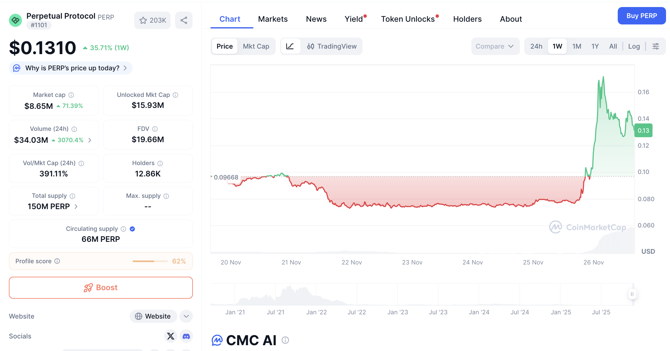Switch to the Markets tab

click(x=273, y=19)
